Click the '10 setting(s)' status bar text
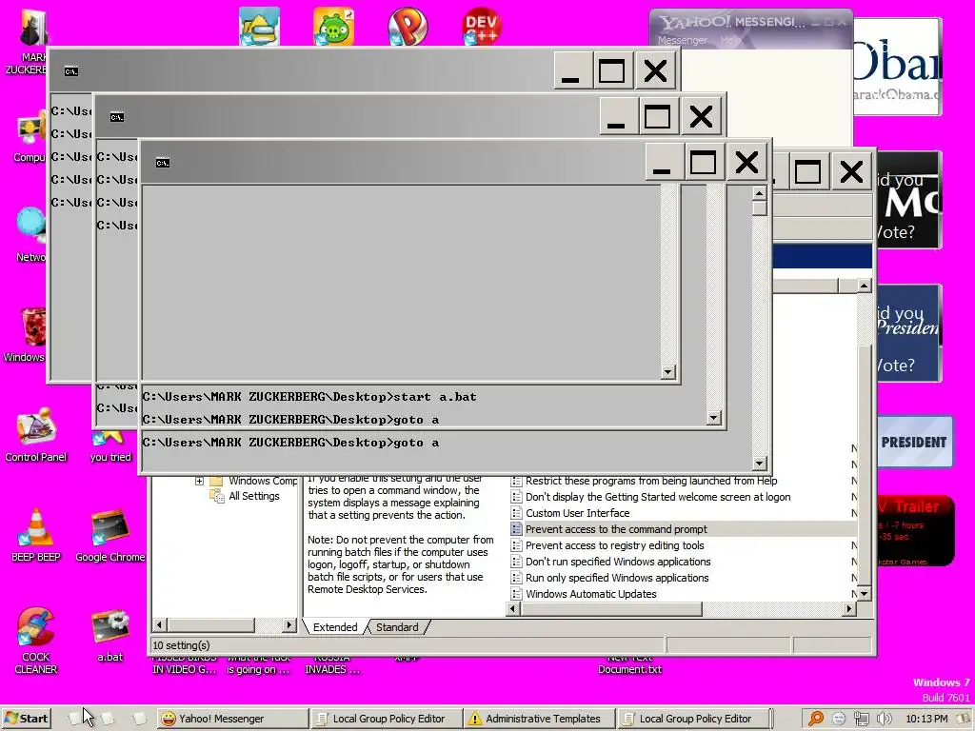975x731 pixels. [181, 645]
